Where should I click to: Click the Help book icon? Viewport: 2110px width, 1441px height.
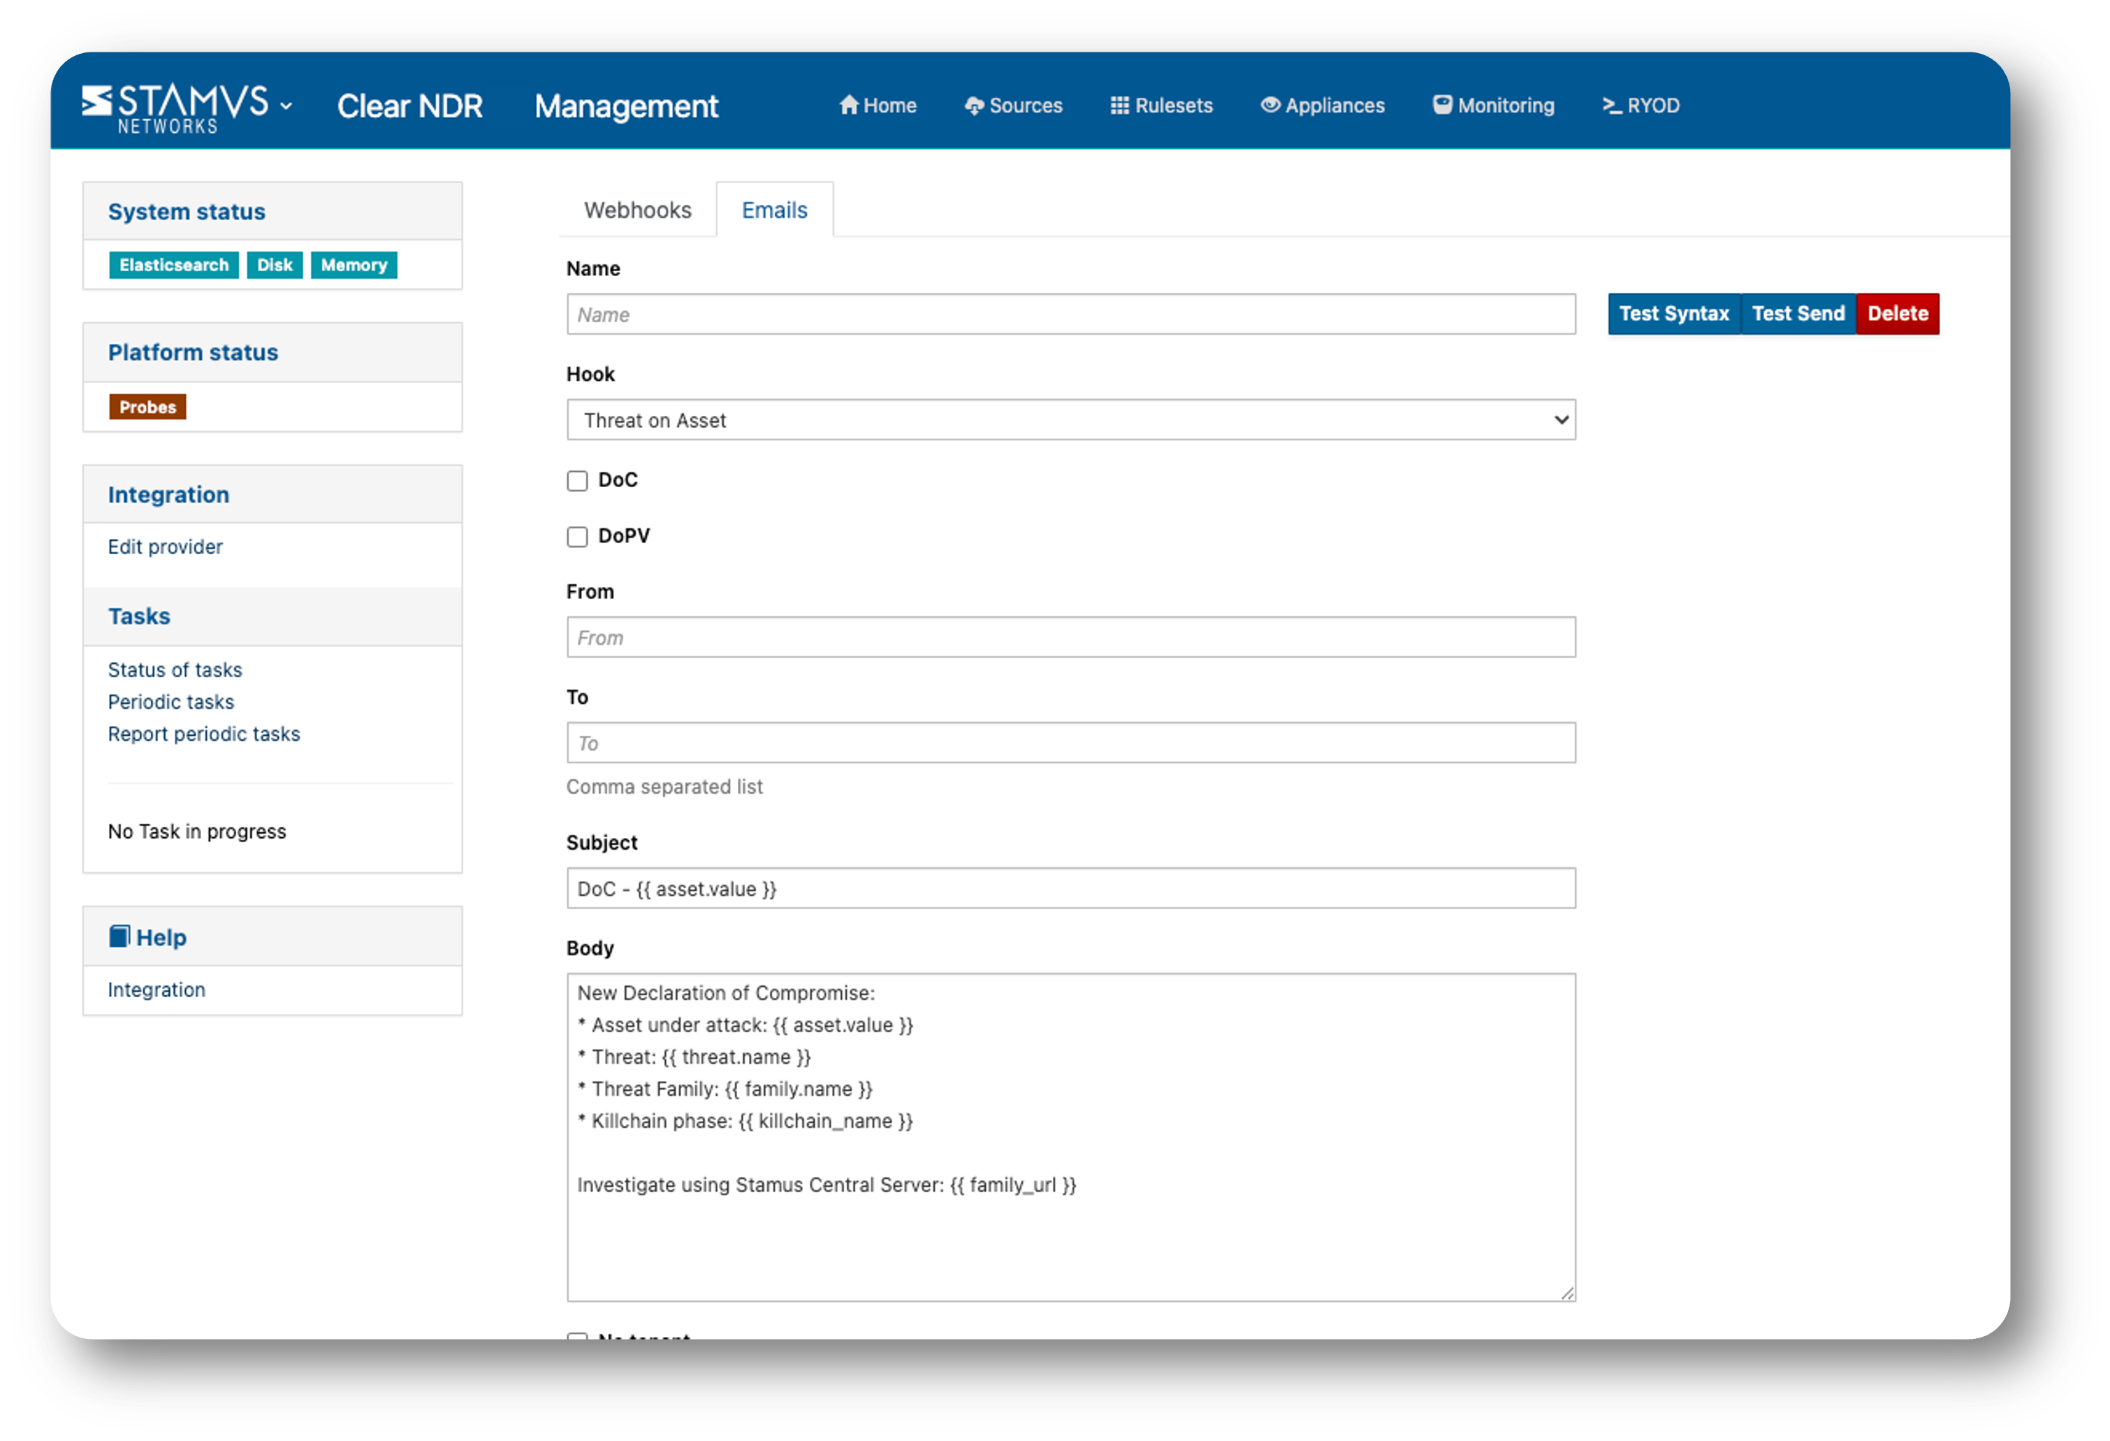119,936
